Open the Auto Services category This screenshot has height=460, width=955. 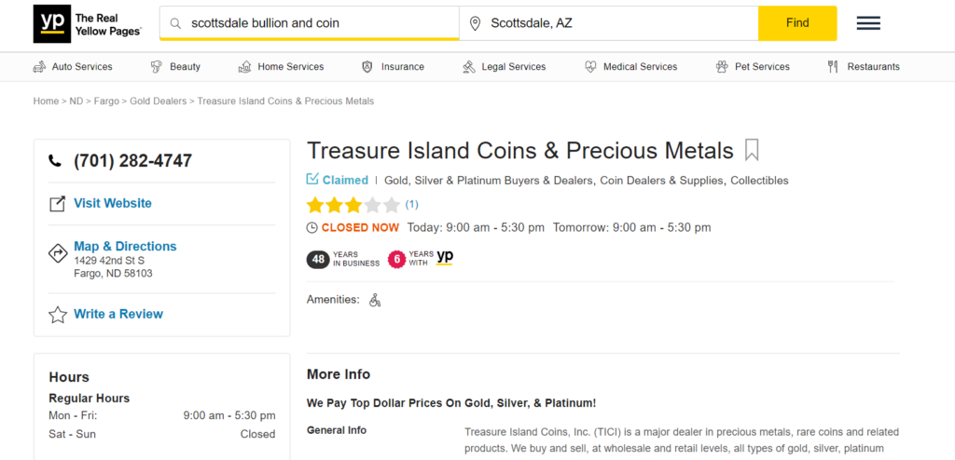coord(73,67)
